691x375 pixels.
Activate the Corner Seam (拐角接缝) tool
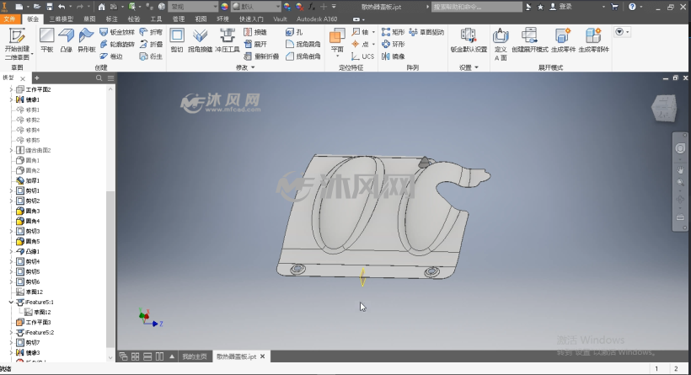[200, 40]
